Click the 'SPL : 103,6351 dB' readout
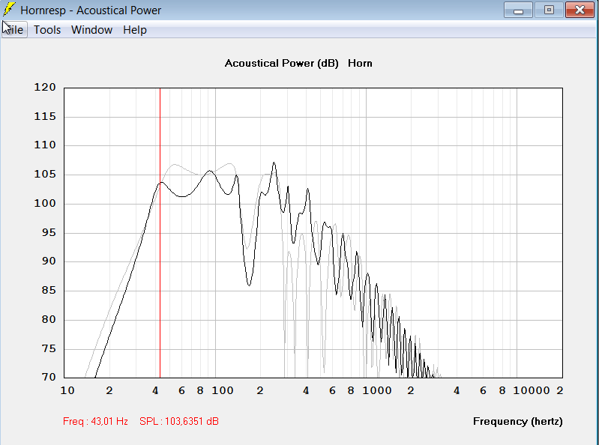Screen dimensions: 599x445 pos(178,421)
